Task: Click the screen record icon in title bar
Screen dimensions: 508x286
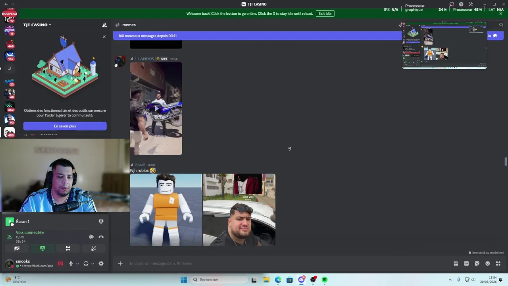Action: point(452,4)
